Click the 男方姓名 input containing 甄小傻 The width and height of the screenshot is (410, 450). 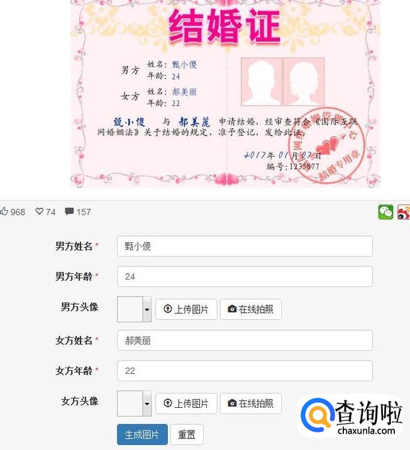[245, 246]
